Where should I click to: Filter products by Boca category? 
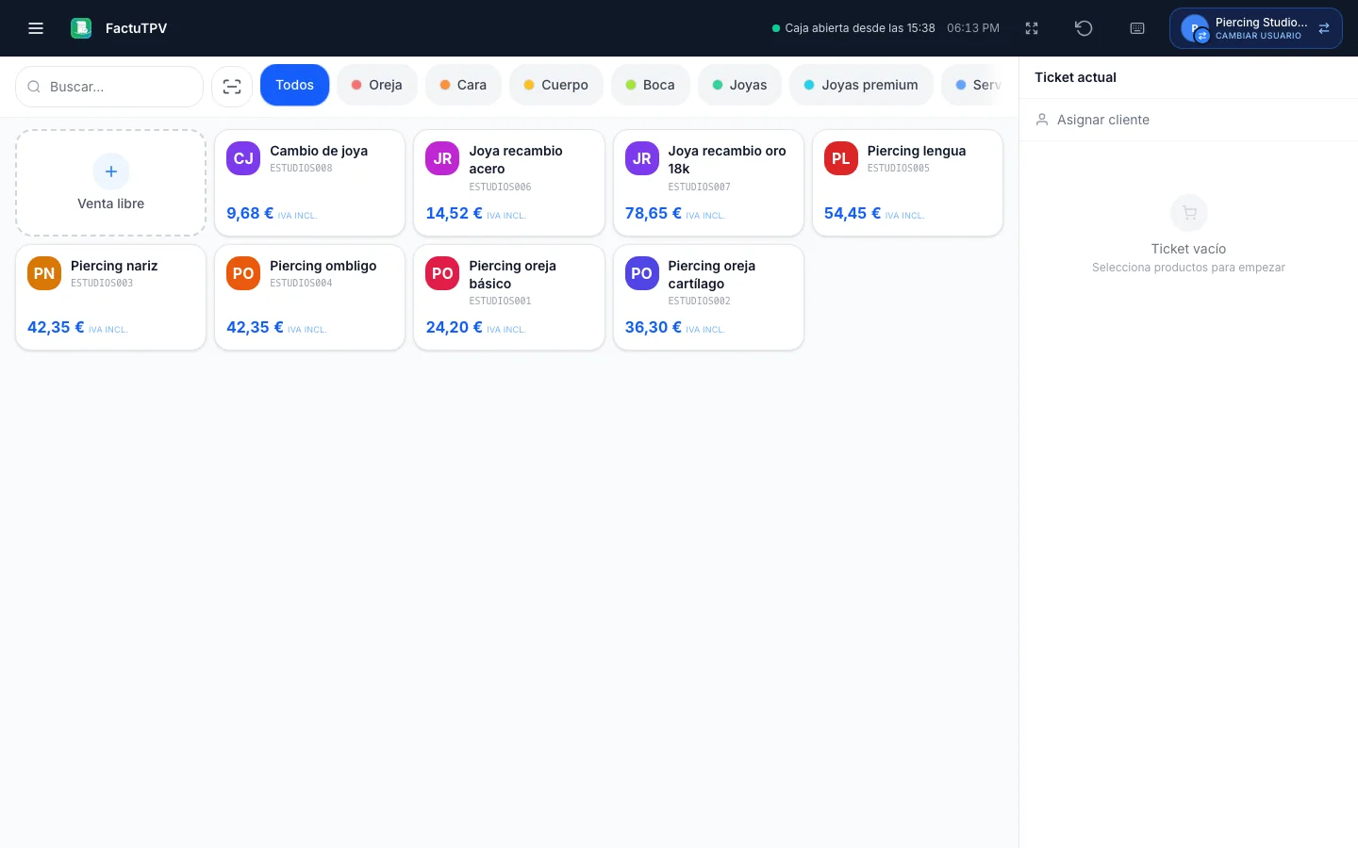651,85
